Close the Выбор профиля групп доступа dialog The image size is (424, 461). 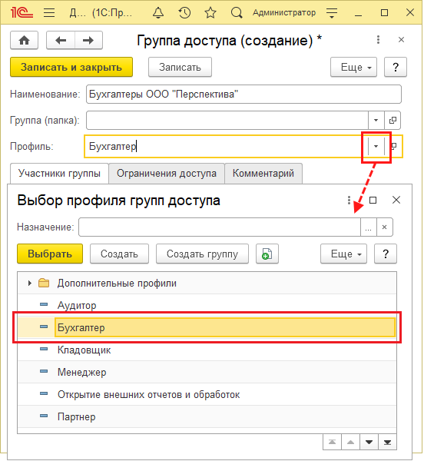coord(396,201)
